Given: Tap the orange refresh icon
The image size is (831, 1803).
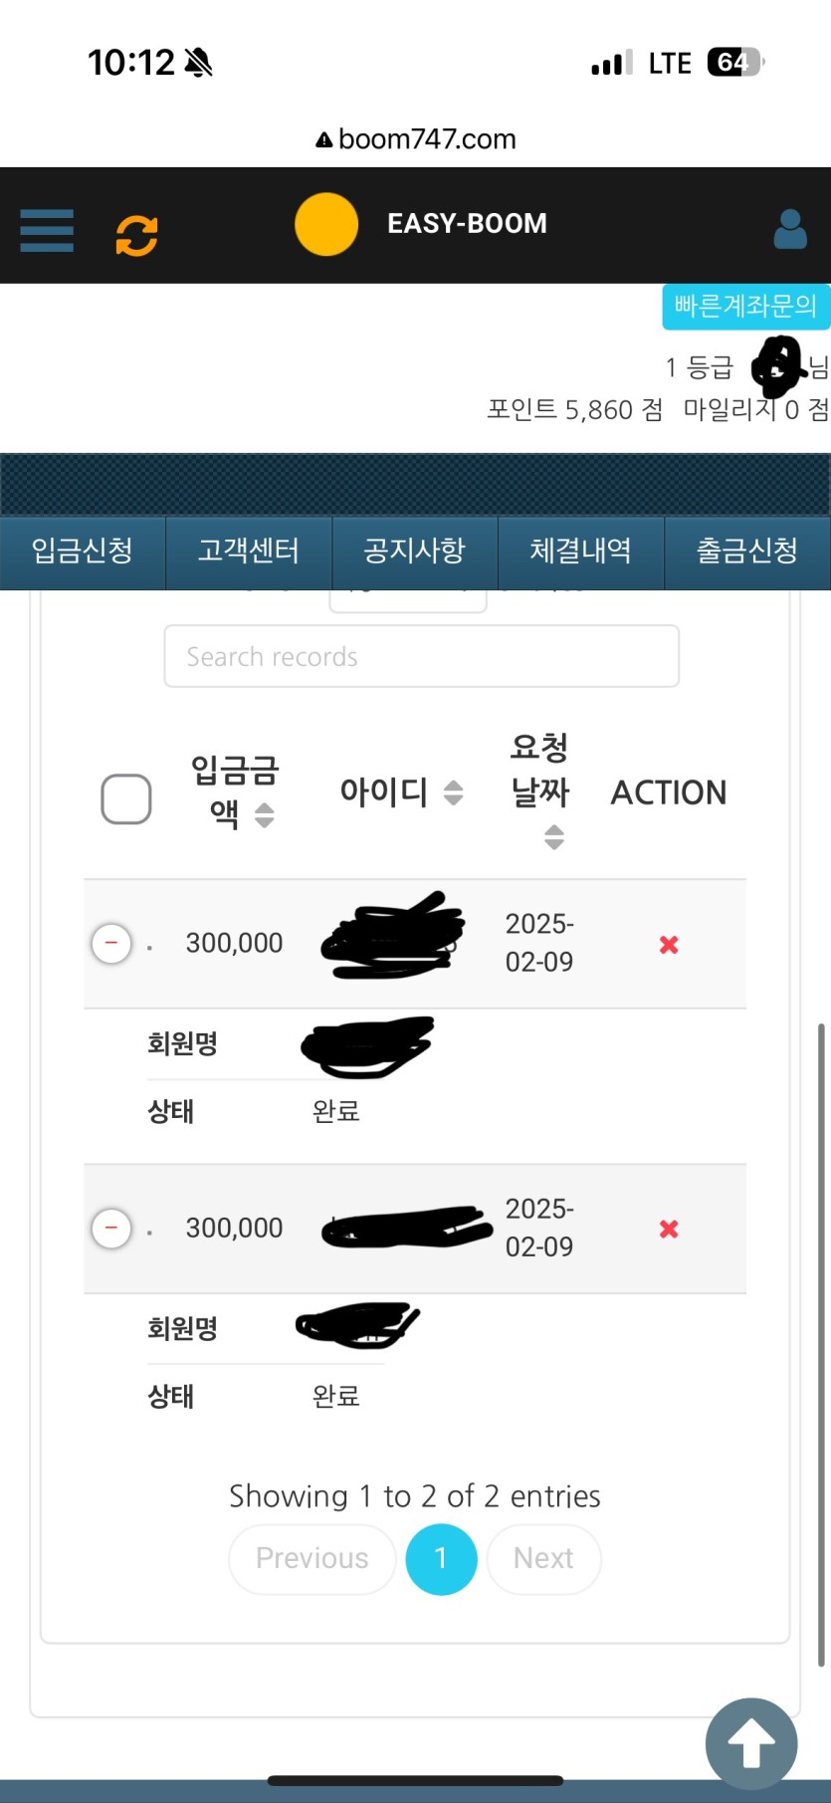Looking at the screenshot, I should 136,235.
